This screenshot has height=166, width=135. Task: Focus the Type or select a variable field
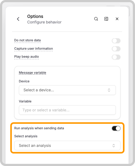click(x=67, y=110)
